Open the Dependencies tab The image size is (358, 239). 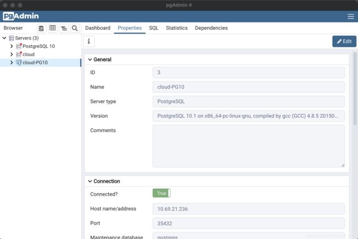click(211, 28)
